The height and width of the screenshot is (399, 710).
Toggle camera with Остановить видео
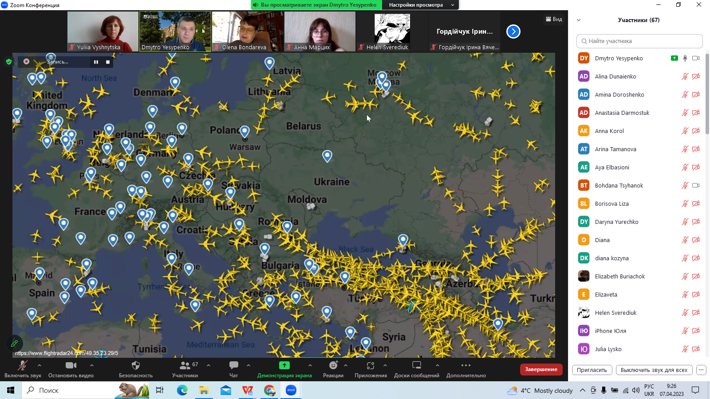coord(71,365)
